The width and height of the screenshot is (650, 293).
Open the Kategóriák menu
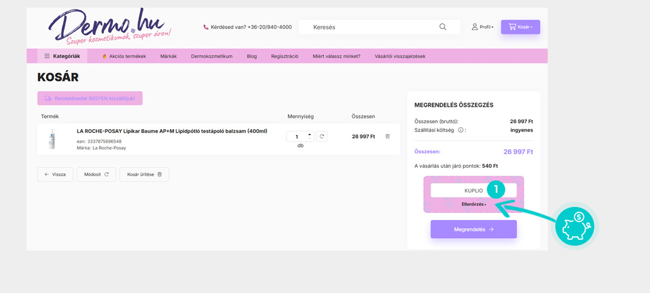click(62, 56)
